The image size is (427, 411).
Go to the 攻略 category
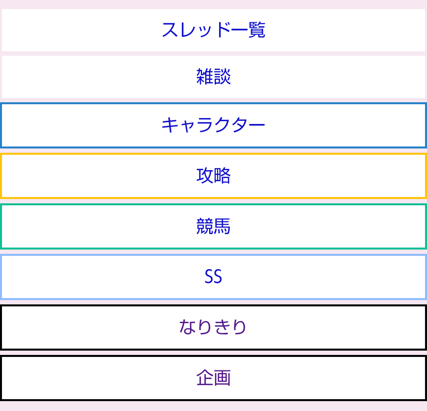tap(213, 176)
